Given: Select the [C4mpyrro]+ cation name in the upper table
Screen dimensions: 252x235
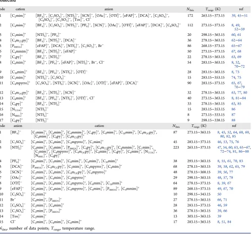Looking at the screenshot, I should pyautogui.click(x=20, y=83).
